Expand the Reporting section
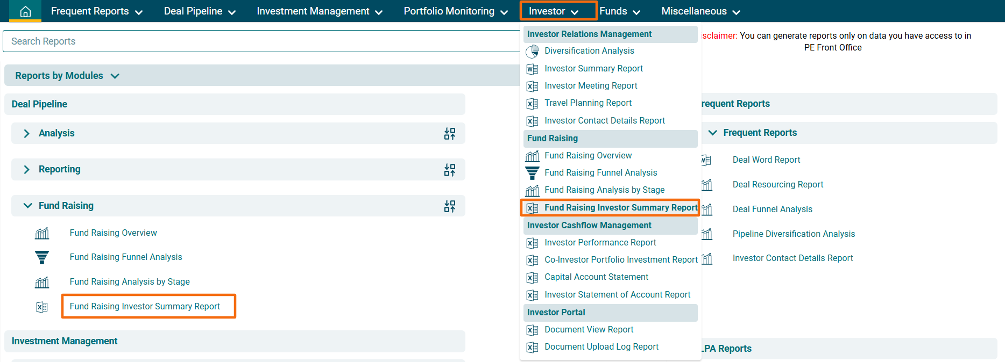This screenshot has height=362, width=1005. coord(27,169)
